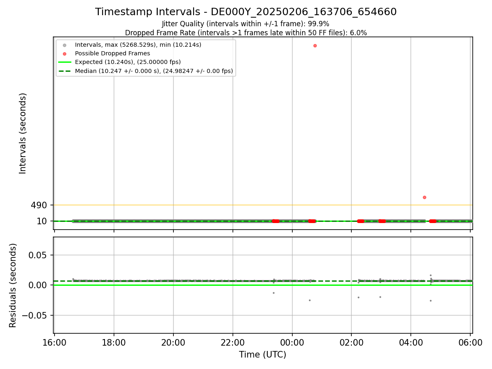Click the red dropped-frame cluster near 02:15
The image size is (492, 369).
pyautogui.click(x=360, y=221)
